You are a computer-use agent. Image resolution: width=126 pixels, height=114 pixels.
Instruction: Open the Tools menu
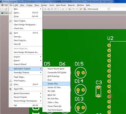[x=52, y=5]
